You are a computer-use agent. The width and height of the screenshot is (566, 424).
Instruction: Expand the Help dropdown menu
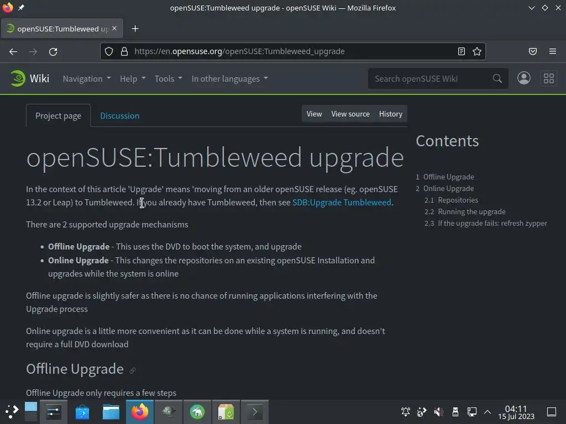coord(133,78)
